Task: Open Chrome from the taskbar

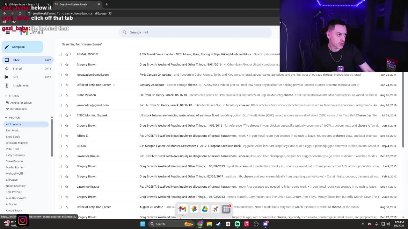Action: tap(200, 224)
